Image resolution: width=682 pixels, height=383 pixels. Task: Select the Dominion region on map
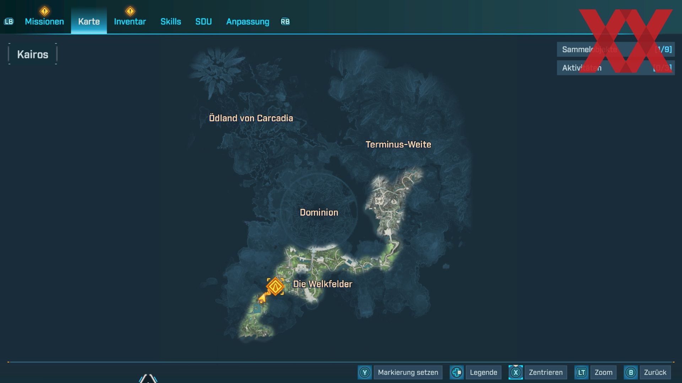point(319,212)
